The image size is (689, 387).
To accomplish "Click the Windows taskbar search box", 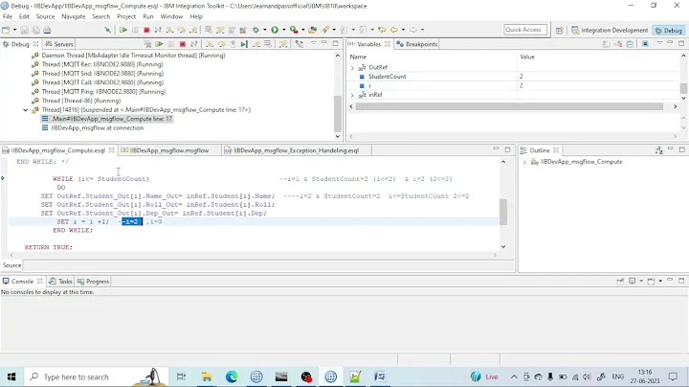I will pos(97,376).
